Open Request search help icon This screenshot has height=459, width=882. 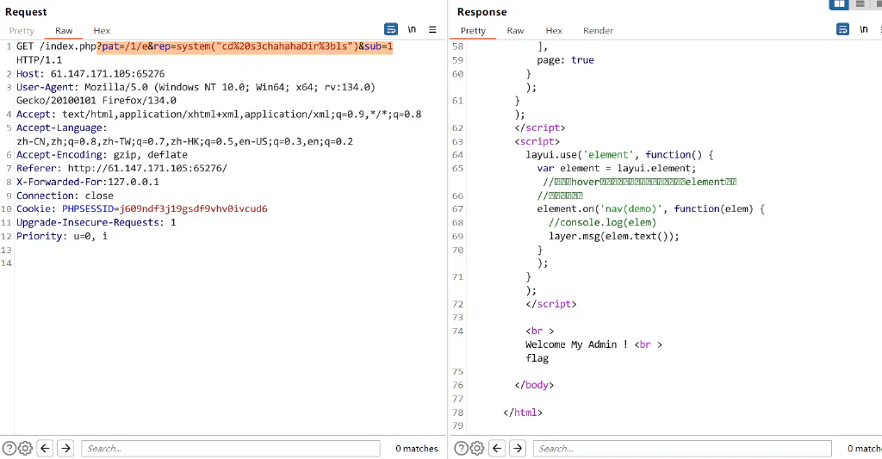coord(9,449)
